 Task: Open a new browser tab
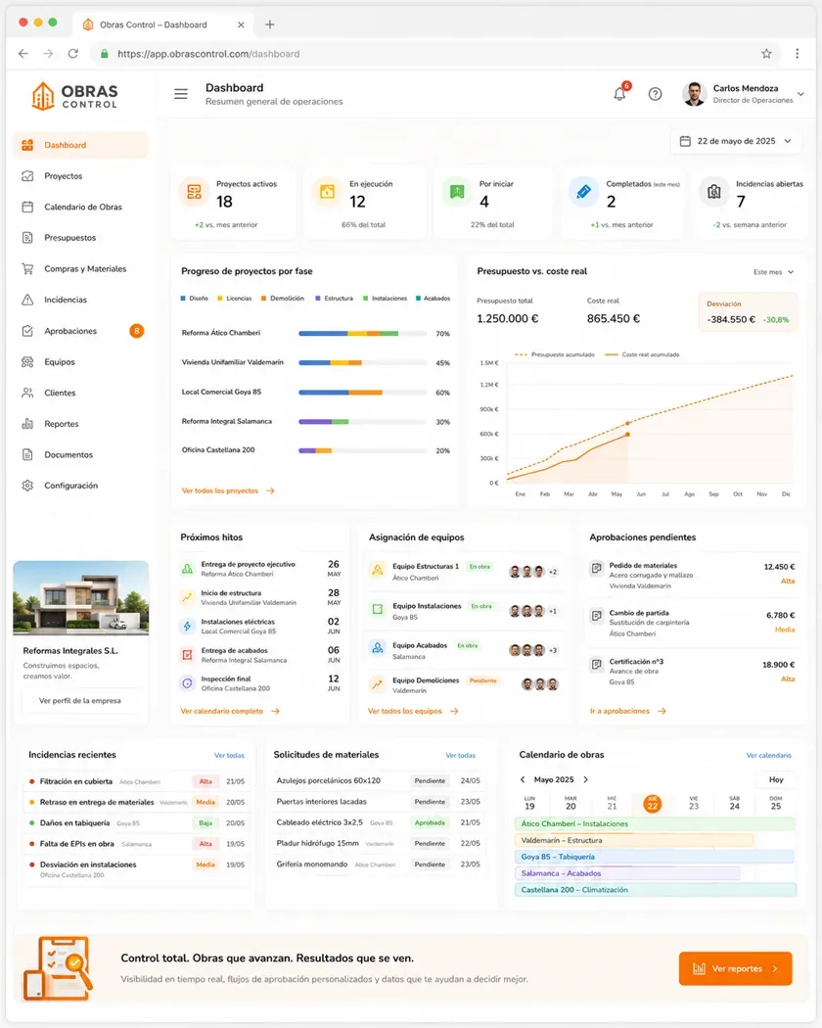pyautogui.click(x=269, y=24)
